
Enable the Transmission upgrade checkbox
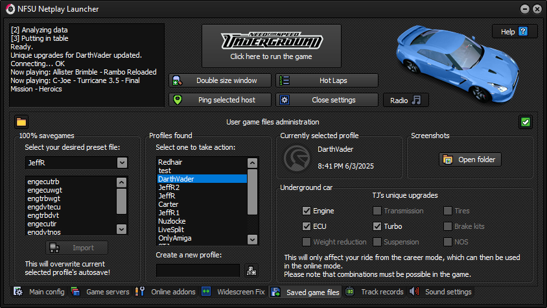377,211
